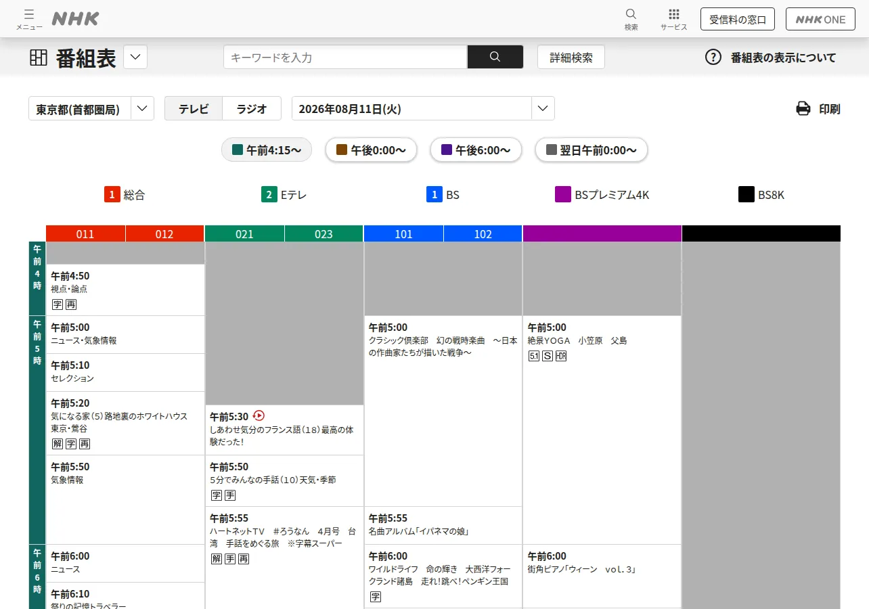
Task: Open the date dropdown 2026年08月11日(火)
Action: [423, 108]
